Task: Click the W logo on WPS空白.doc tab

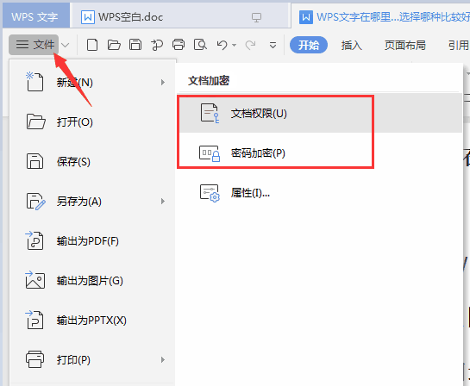Action: 88,17
